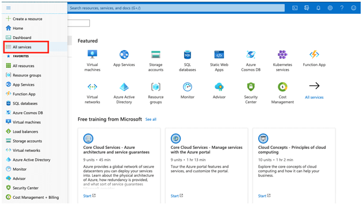Open Virtual machines in sidebar favorites

click(x=24, y=122)
